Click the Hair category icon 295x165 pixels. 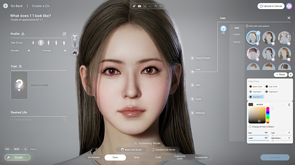click(223, 29)
